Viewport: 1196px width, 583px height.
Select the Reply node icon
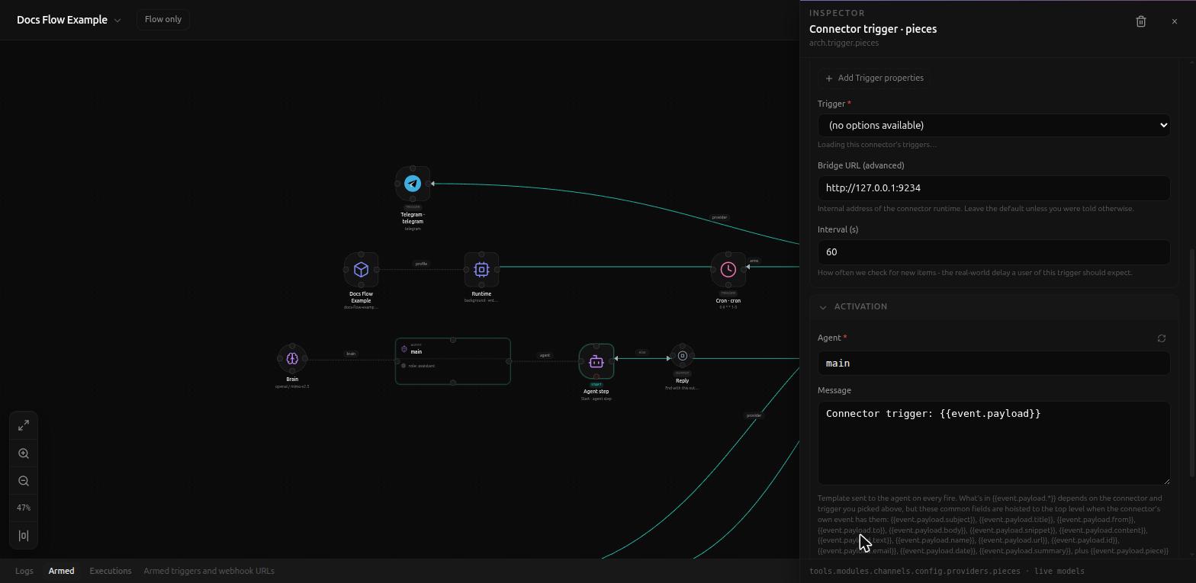(x=683, y=356)
